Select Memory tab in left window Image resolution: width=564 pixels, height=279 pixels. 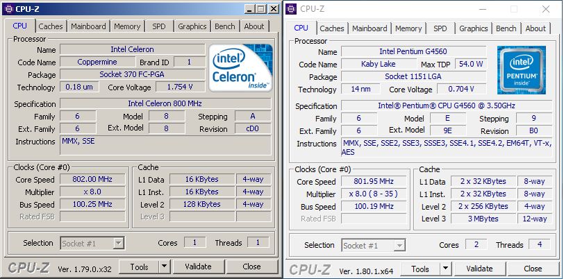click(127, 26)
